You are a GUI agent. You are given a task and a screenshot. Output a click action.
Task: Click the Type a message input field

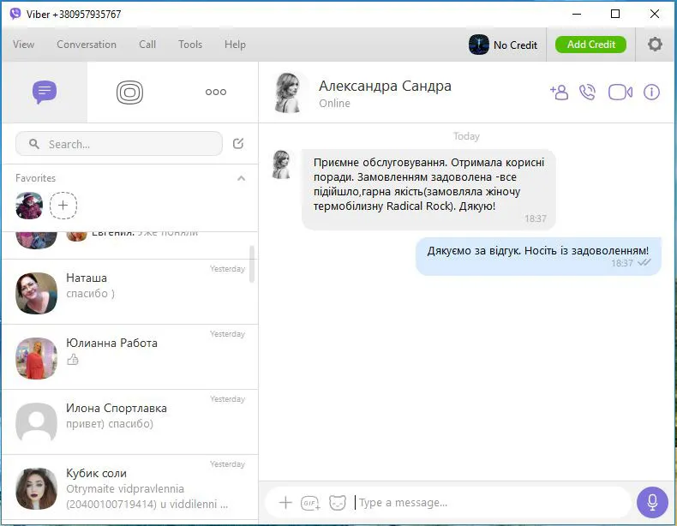[490, 503]
